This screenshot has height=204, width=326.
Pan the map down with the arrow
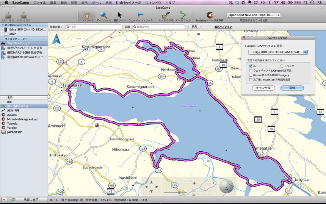(x=151, y=191)
